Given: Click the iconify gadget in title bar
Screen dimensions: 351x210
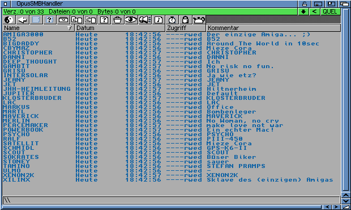Looking at the screenshot, I should (x=318, y=4).
